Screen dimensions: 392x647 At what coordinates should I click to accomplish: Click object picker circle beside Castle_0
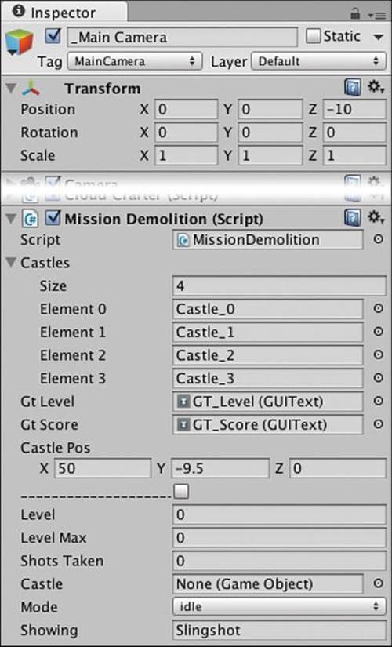(378, 309)
